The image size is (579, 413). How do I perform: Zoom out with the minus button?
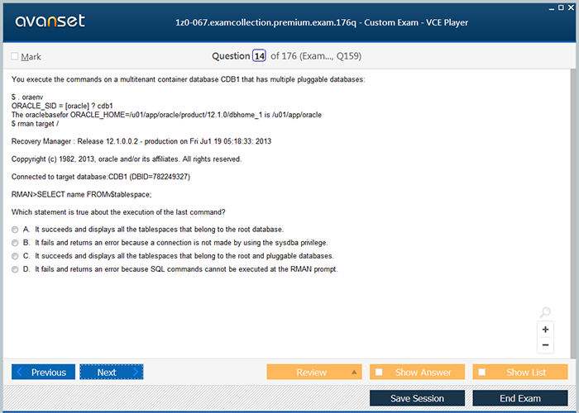(x=545, y=345)
